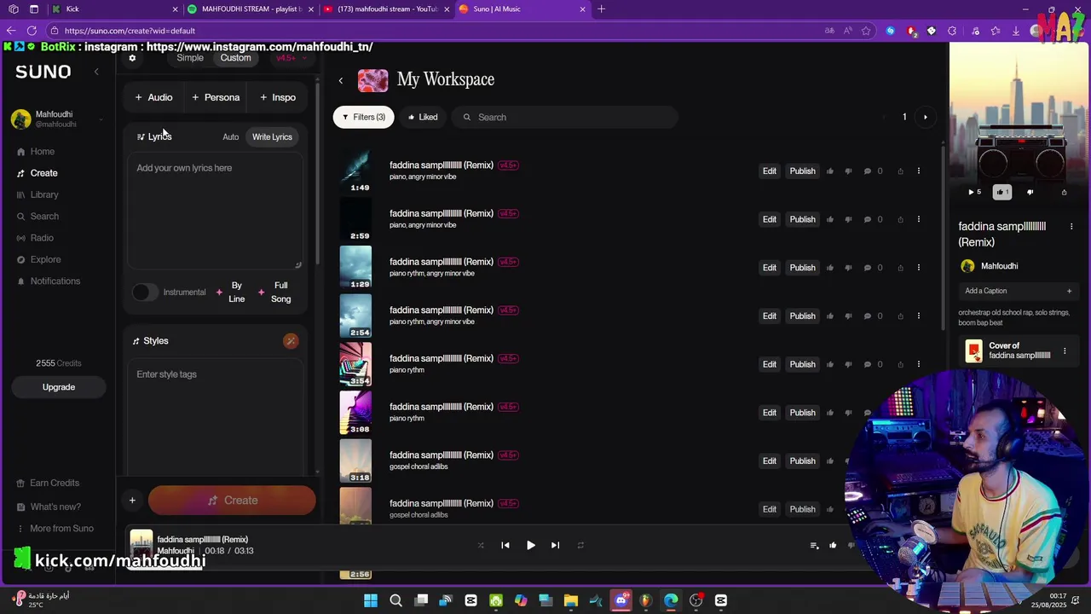Dislike the 2:54 song
The width and height of the screenshot is (1091, 614).
click(848, 316)
